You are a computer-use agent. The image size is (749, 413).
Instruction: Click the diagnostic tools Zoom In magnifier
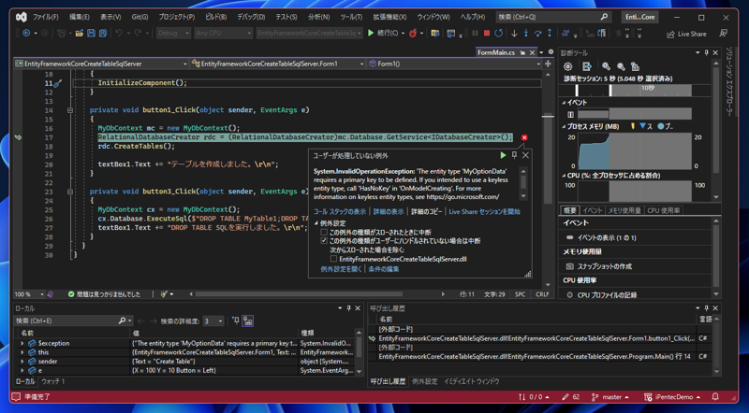[x=606, y=66]
